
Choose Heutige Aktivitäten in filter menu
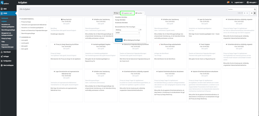[120, 20]
